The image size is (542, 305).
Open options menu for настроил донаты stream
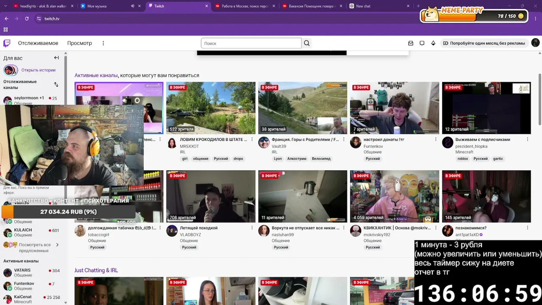tap(436, 139)
